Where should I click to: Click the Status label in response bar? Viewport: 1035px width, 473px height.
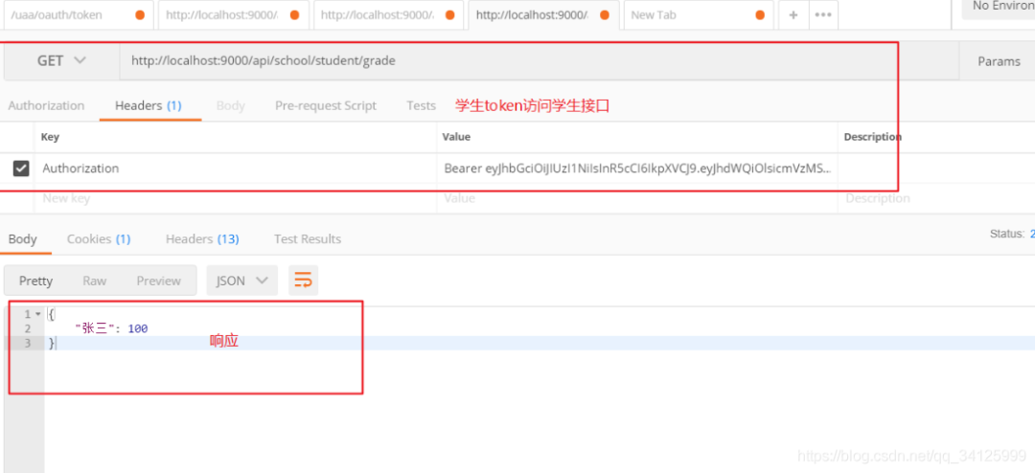[1007, 234]
